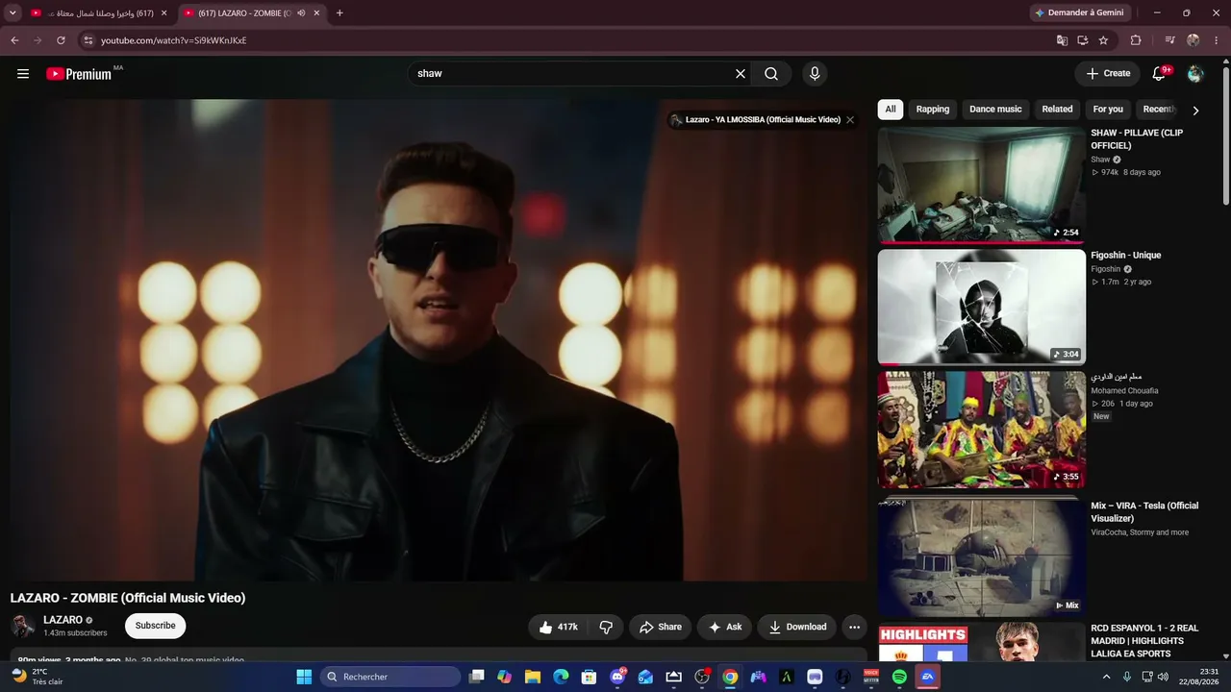Open the tab search dropdown
Image resolution: width=1231 pixels, height=692 pixels.
pyautogui.click(x=13, y=13)
